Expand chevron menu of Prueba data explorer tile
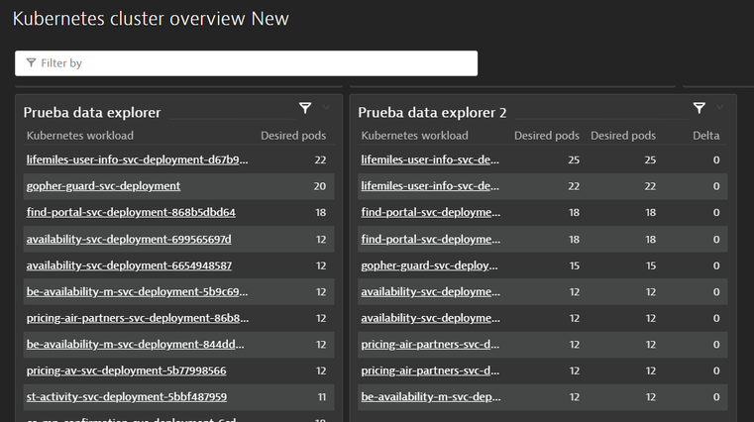 coord(326,108)
